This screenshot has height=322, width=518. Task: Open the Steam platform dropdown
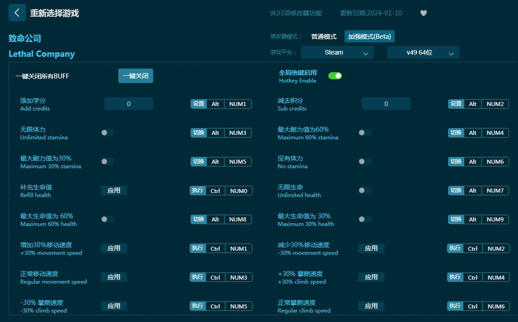pyautogui.click(x=337, y=52)
